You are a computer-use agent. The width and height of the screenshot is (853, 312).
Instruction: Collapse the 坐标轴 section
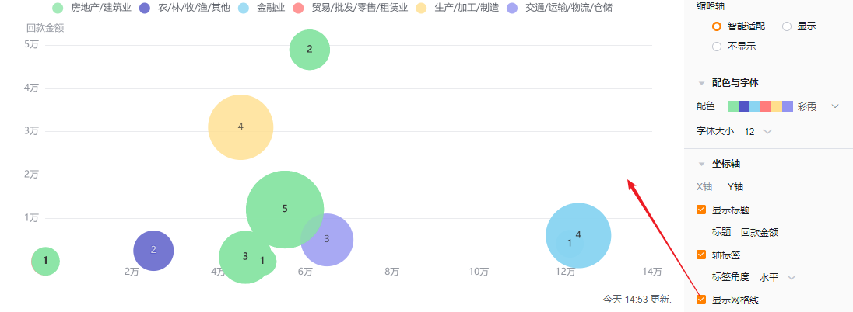(701, 165)
